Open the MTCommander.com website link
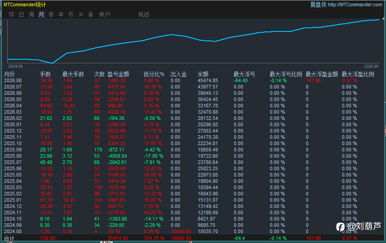The width and height of the screenshot is (386, 243). [355, 4]
